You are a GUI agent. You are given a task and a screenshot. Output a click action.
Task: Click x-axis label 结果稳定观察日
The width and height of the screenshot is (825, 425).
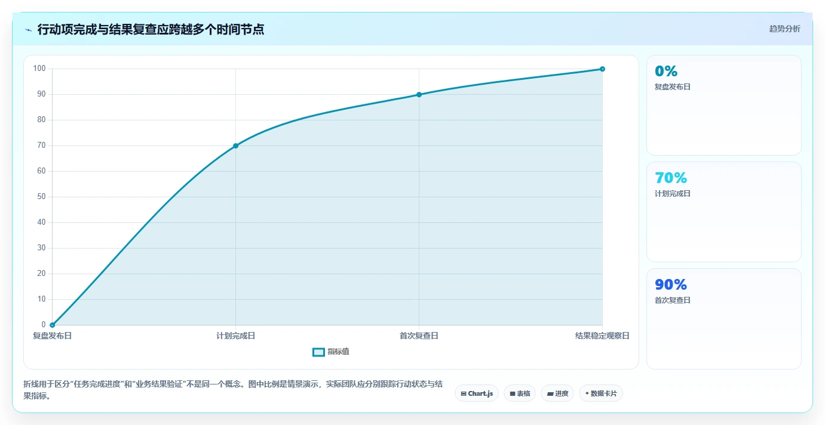pos(602,336)
